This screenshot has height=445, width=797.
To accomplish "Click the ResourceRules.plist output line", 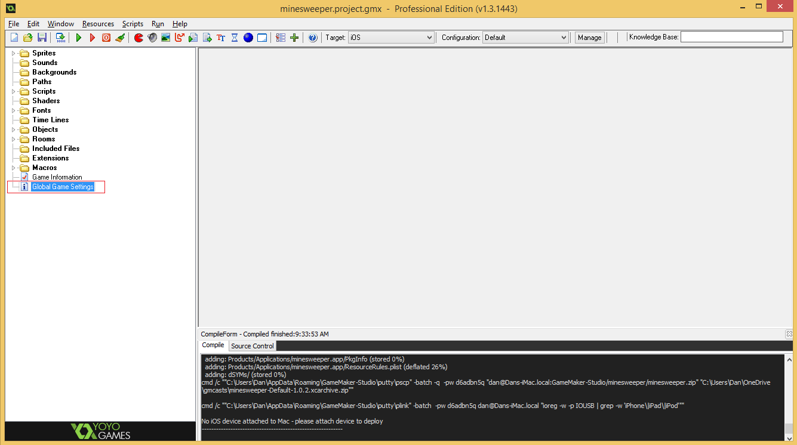I will pyautogui.click(x=326, y=367).
